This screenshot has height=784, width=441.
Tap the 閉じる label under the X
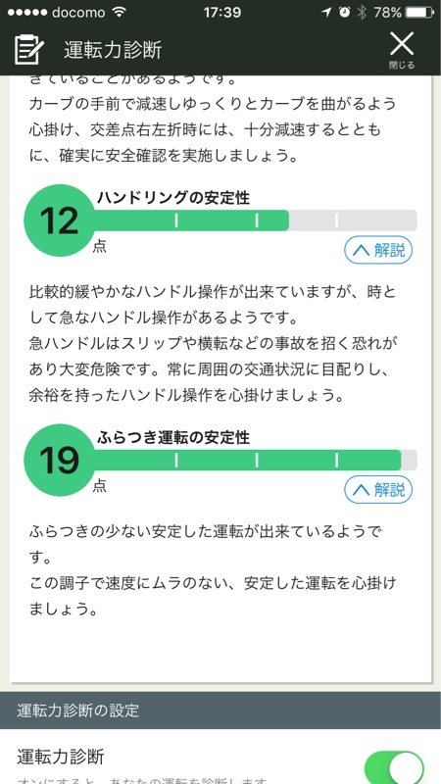[402, 66]
